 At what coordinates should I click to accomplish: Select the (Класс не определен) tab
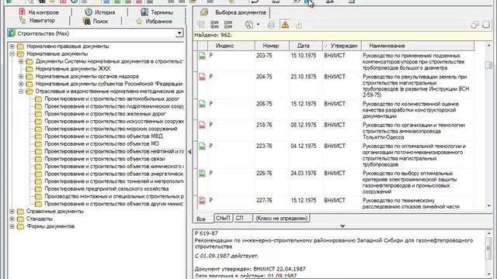(281, 219)
